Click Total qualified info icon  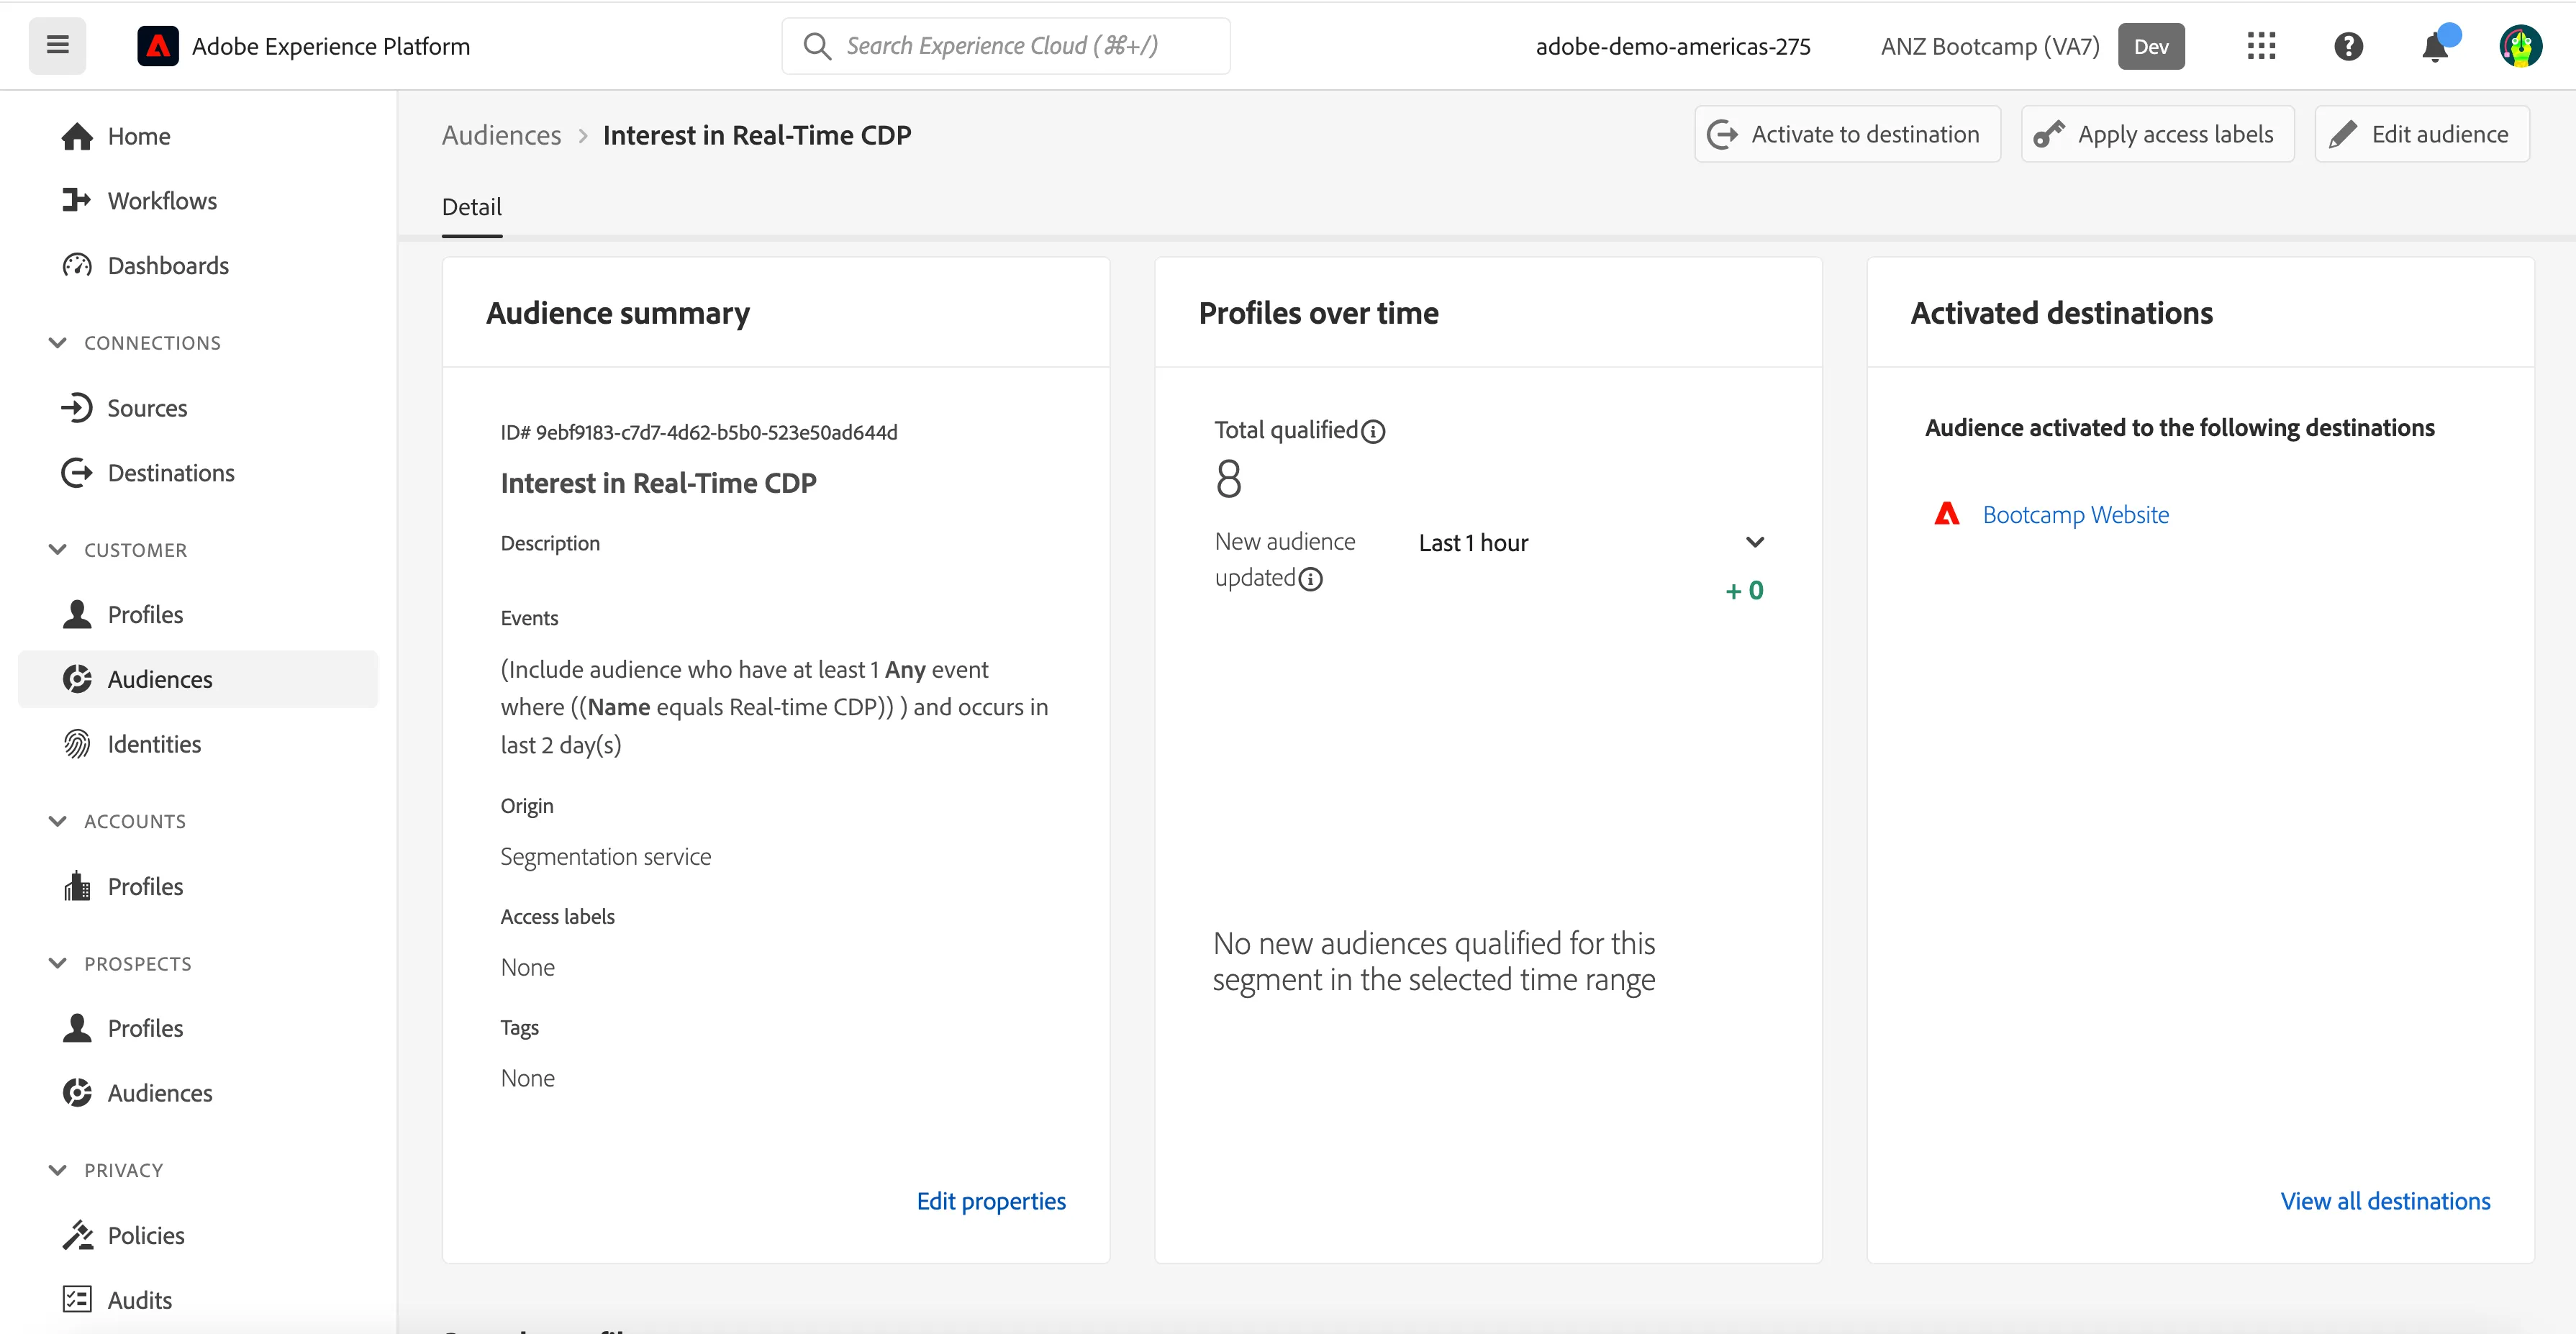click(1373, 431)
